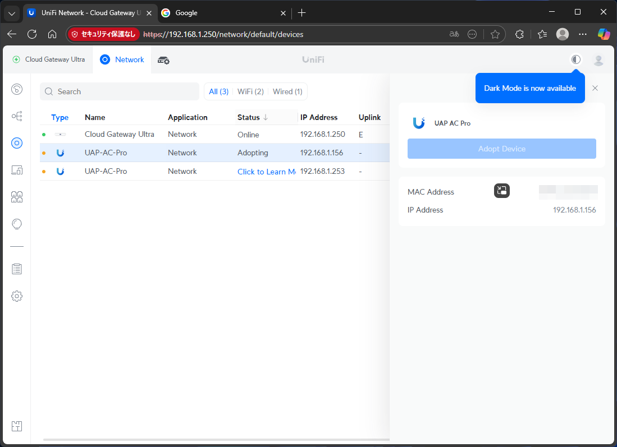Screen dimensions: 617x447
Task: Click the Adopt Device button
Action: 501,149
